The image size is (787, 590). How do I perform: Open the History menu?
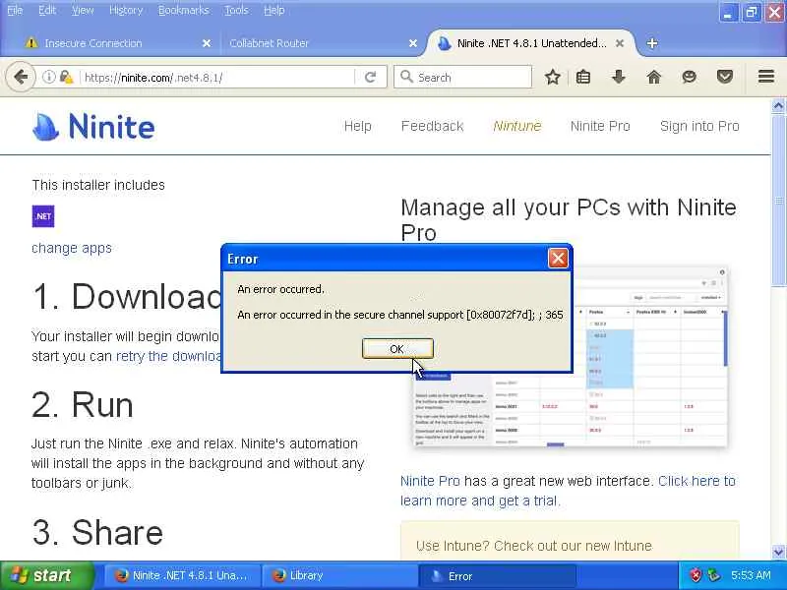coord(126,10)
